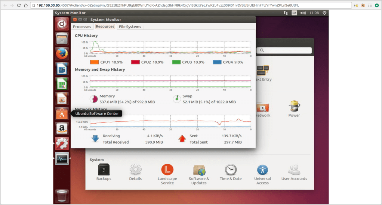
Task: Click the System Settings search field
Action: (x=284, y=50)
